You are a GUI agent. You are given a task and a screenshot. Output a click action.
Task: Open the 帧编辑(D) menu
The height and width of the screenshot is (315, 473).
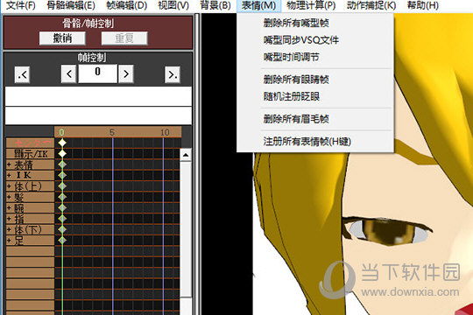pos(127,5)
